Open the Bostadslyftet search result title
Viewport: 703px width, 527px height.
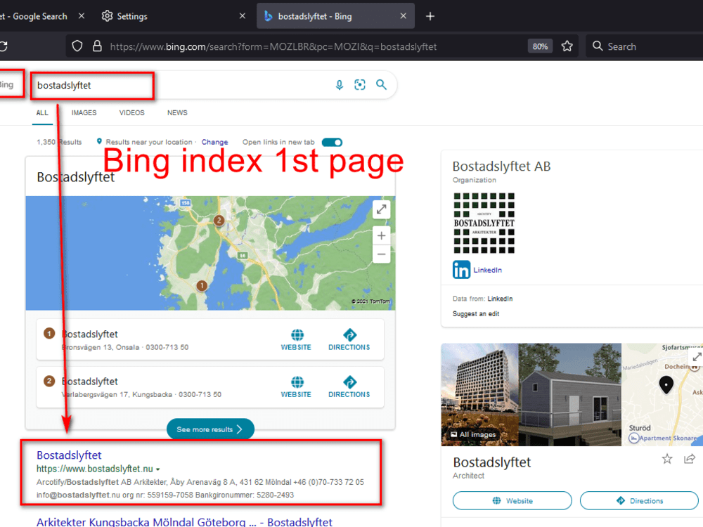tap(69, 455)
